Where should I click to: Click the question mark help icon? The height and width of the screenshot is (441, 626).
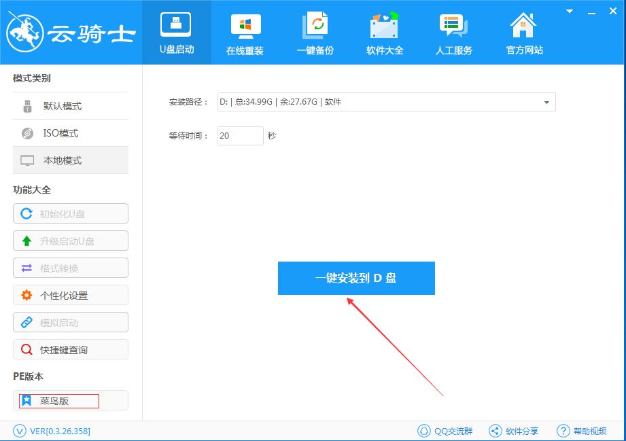coord(563,431)
